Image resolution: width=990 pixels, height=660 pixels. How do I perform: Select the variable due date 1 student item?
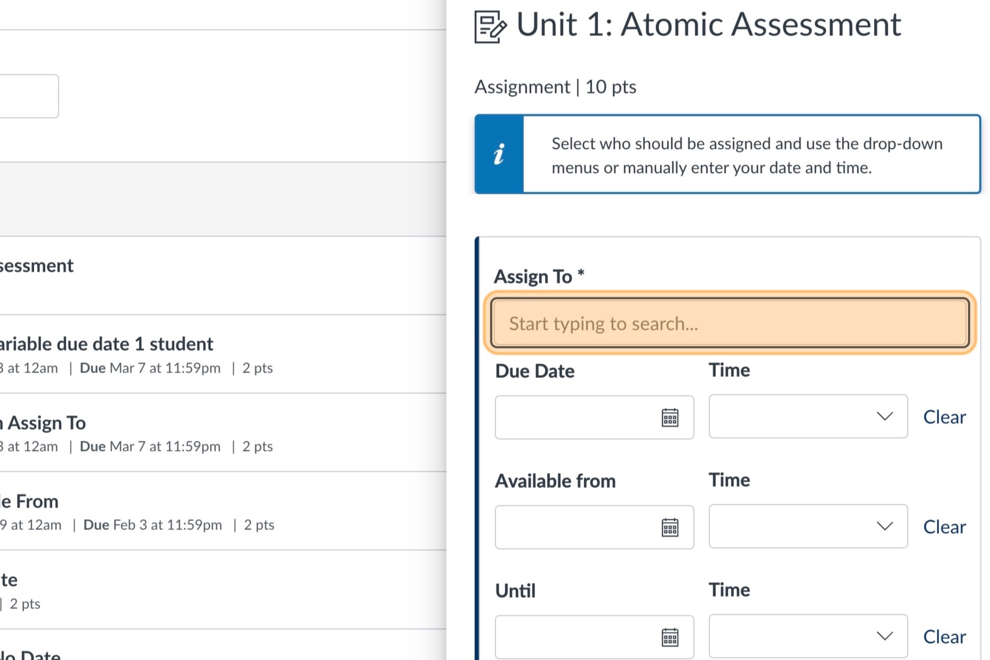point(107,344)
